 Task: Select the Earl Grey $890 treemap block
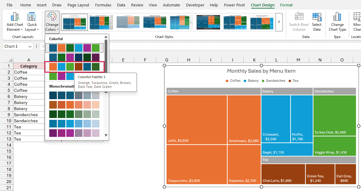click(345, 174)
